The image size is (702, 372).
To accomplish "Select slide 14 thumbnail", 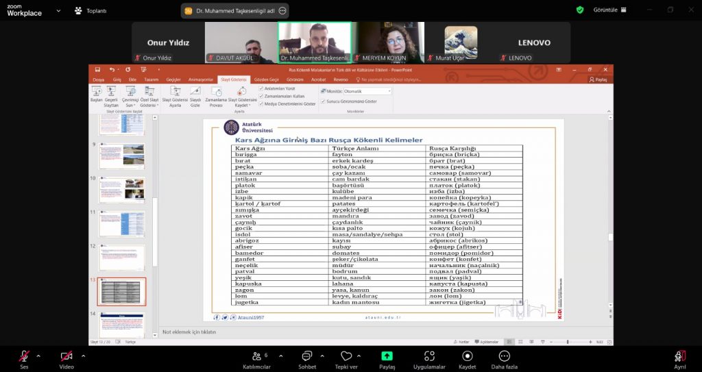I will pyautogui.click(x=122, y=325).
